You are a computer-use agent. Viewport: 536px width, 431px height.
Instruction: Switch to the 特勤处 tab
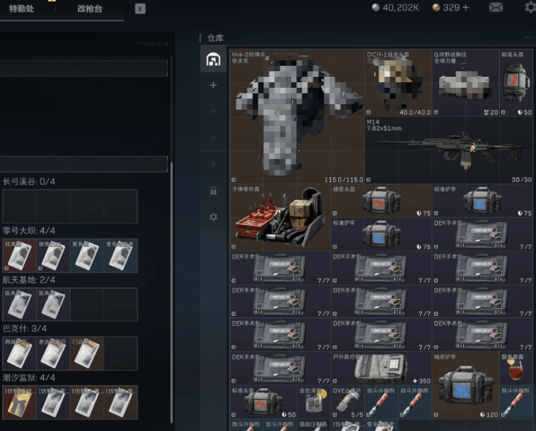[x=21, y=9]
